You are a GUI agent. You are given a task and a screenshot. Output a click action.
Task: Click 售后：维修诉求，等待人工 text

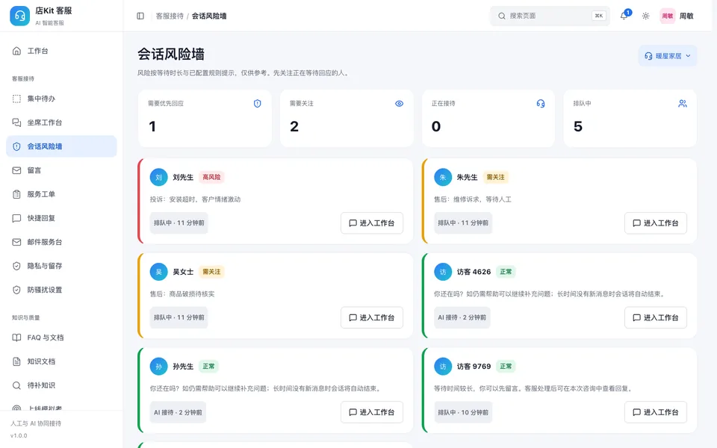click(473, 199)
